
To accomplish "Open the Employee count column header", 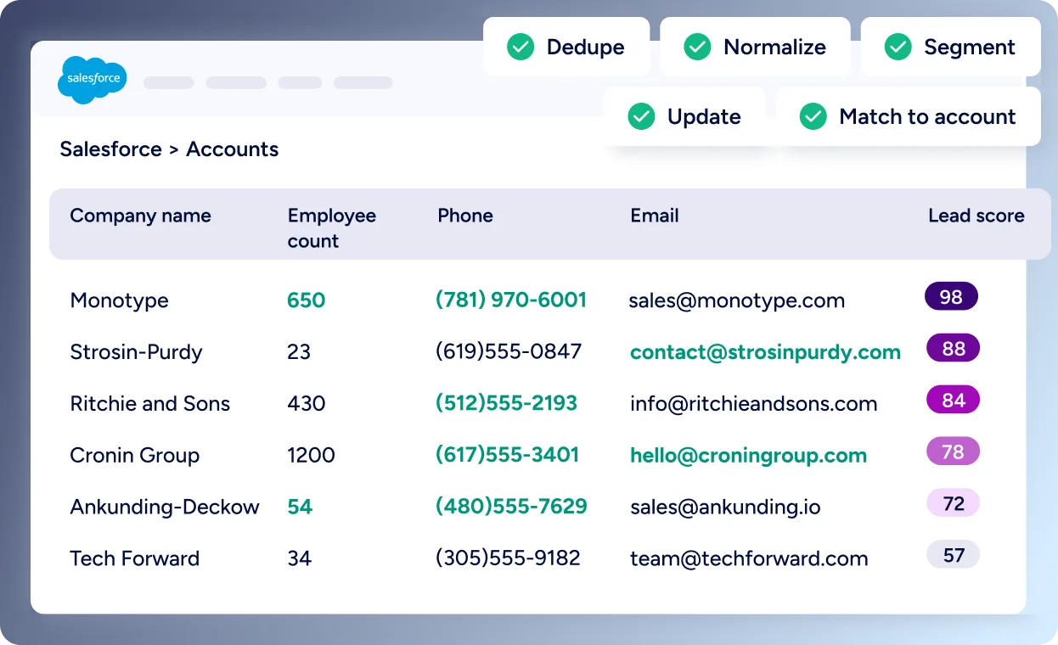I will 331,227.
